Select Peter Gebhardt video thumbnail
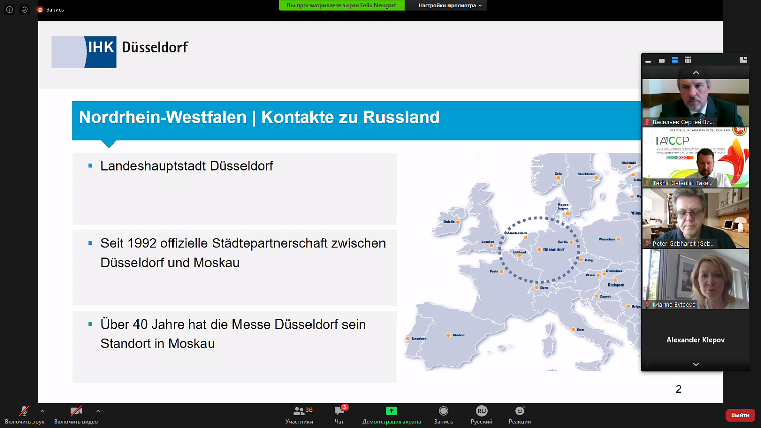761x428 pixels. click(x=696, y=218)
